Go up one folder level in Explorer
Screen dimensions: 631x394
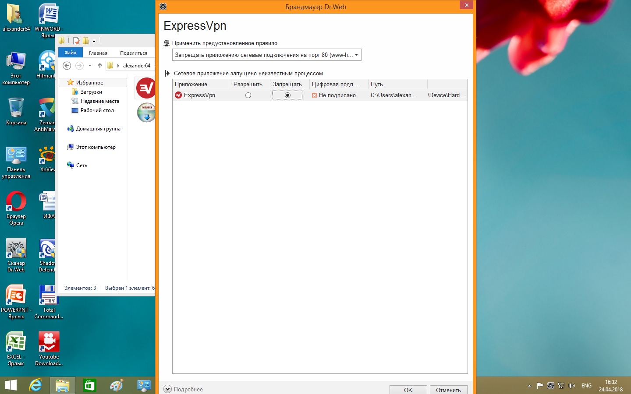(x=100, y=66)
